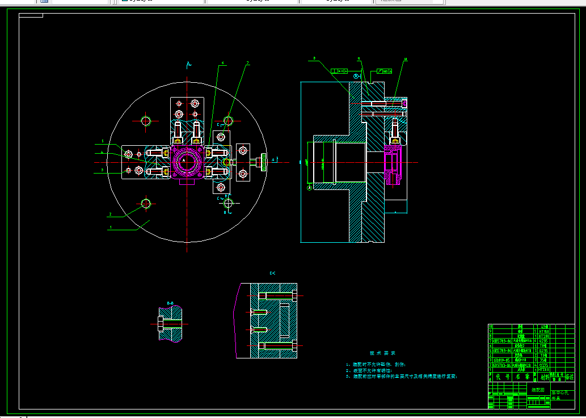Image resolution: width=586 pixels, height=418 pixels.
Task: Select part balloon number 8 above section view
Action: (314, 58)
